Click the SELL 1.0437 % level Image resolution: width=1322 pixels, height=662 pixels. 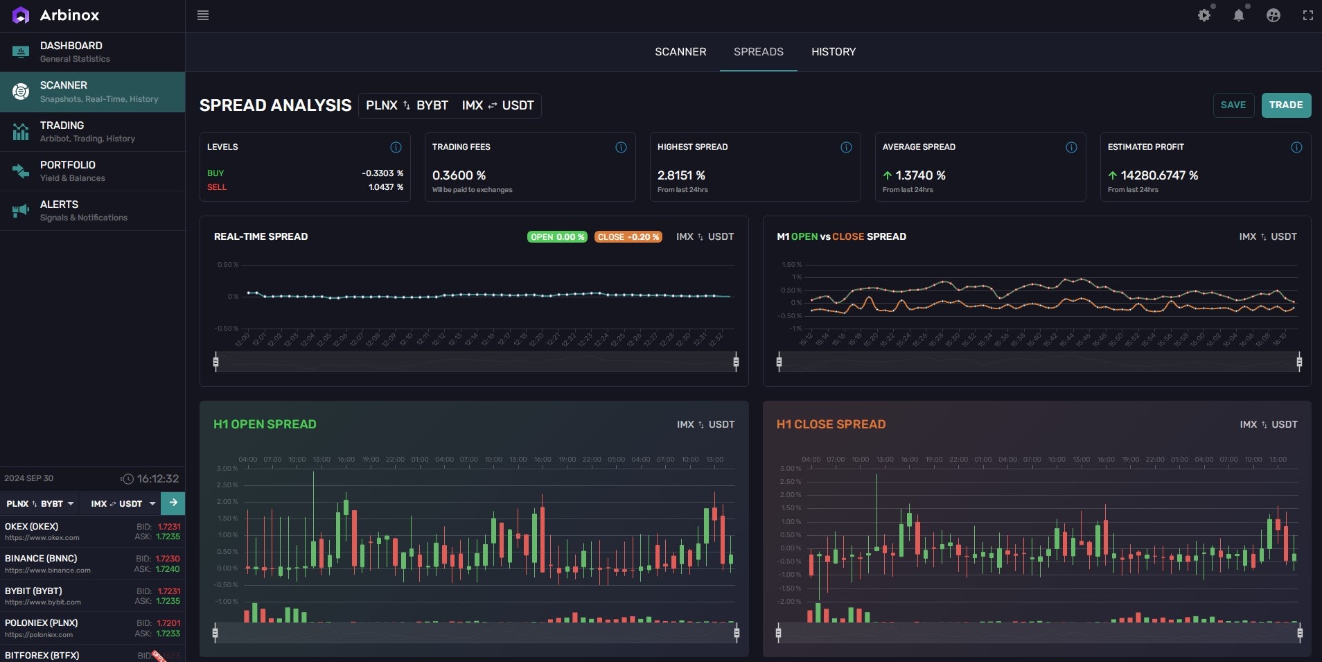(305, 187)
